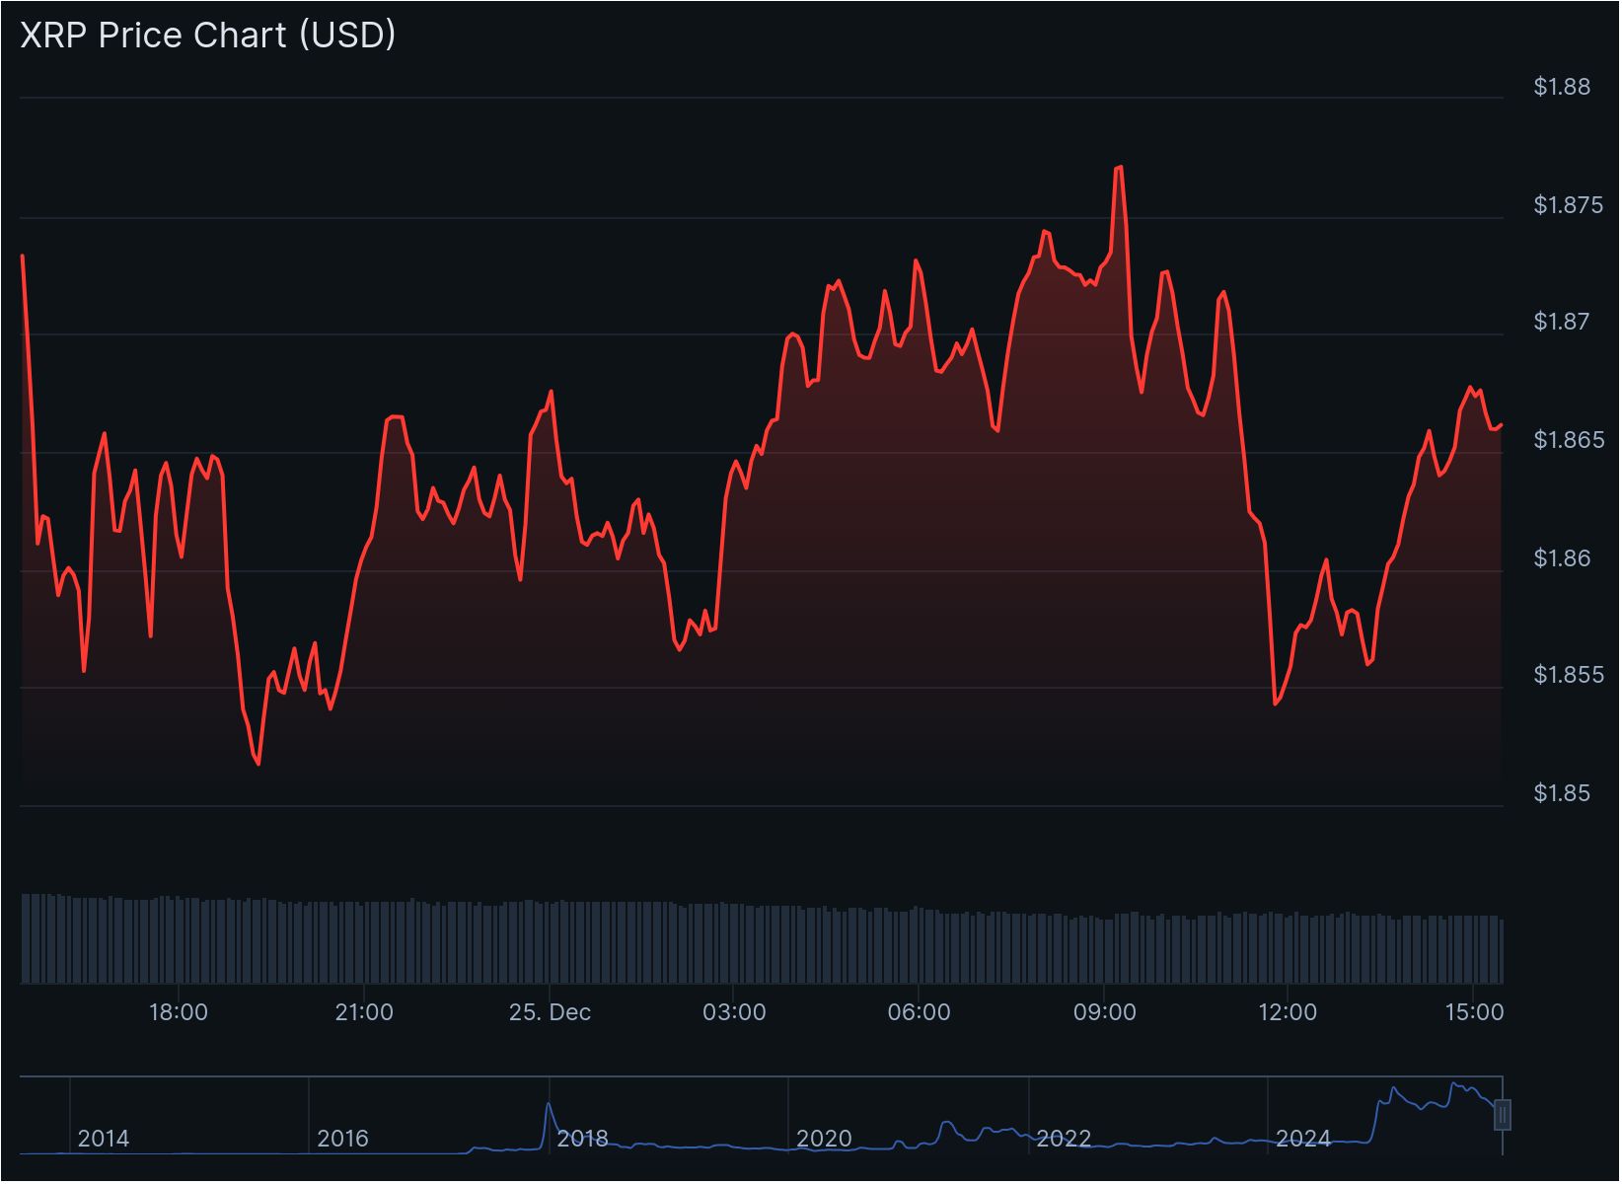Click the navigator range handle at right edge

pos(1503,1115)
